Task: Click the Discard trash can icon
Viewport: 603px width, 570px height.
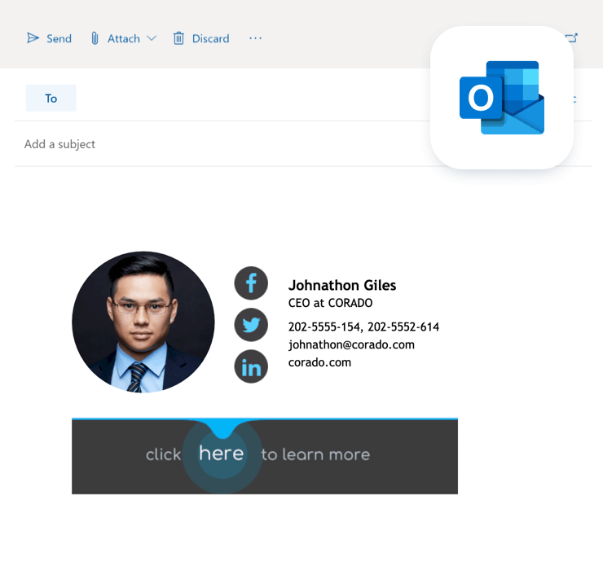Action: point(178,38)
